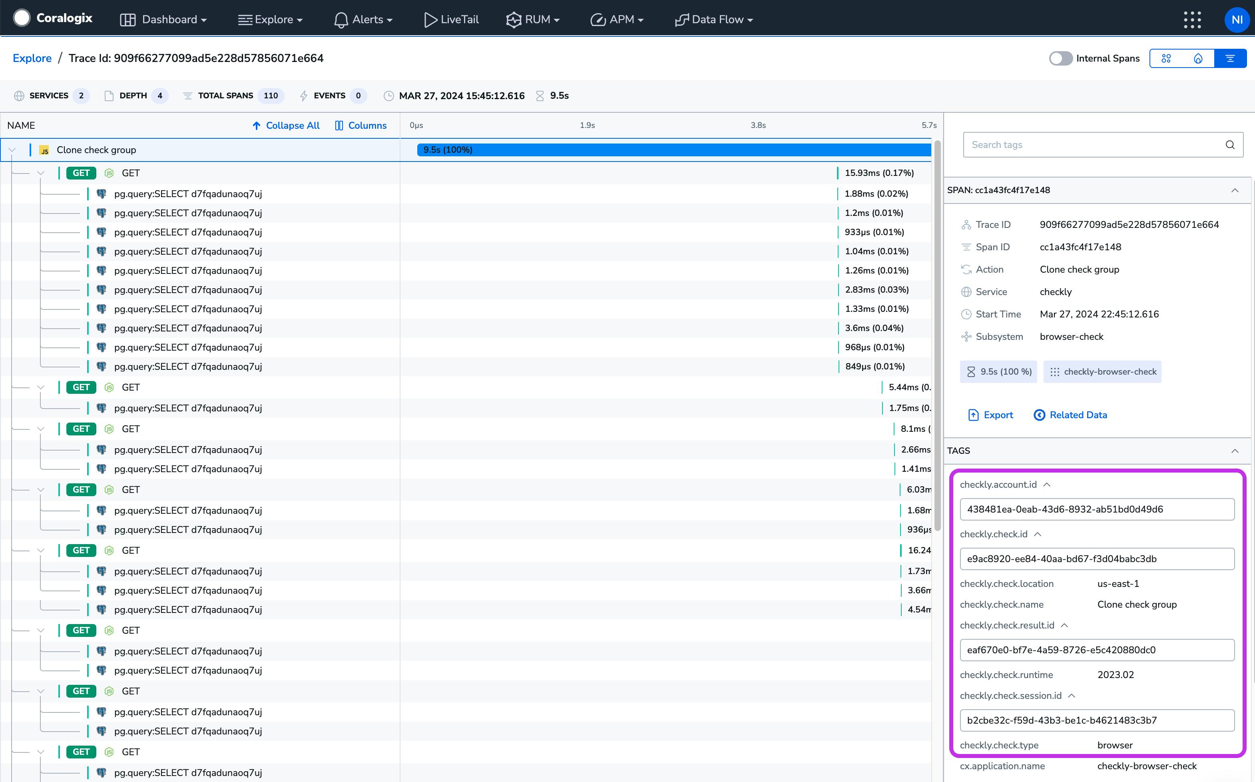Collapse the TAGS section
The image size is (1255, 782).
click(1234, 451)
